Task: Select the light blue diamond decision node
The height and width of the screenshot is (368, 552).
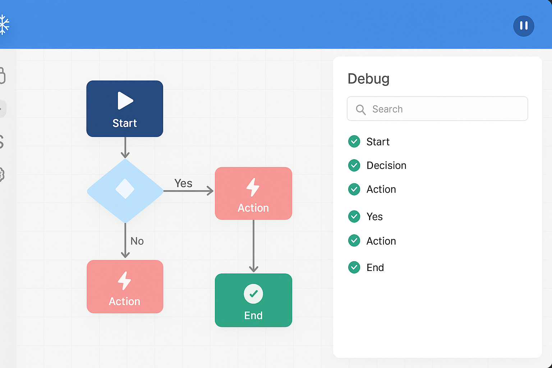Action: (x=125, y=190)
